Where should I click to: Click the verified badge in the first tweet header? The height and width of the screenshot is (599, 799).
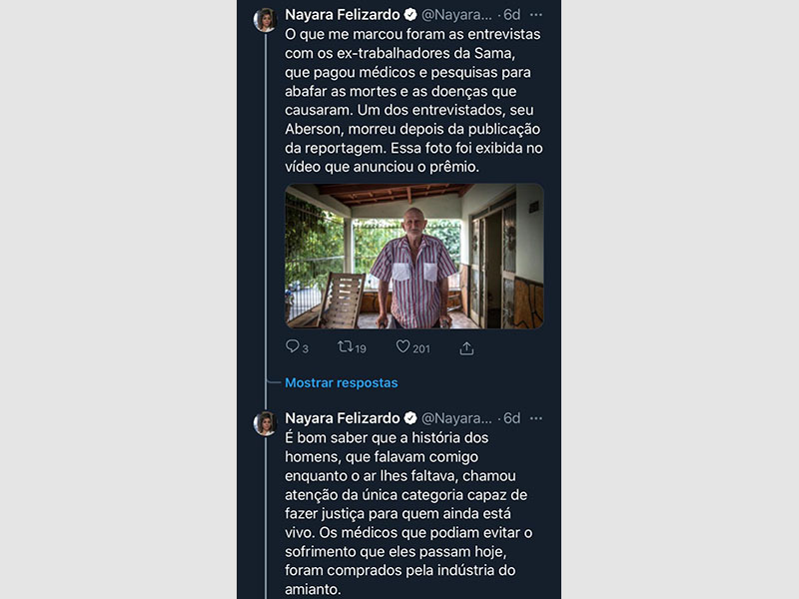(409, 15)
